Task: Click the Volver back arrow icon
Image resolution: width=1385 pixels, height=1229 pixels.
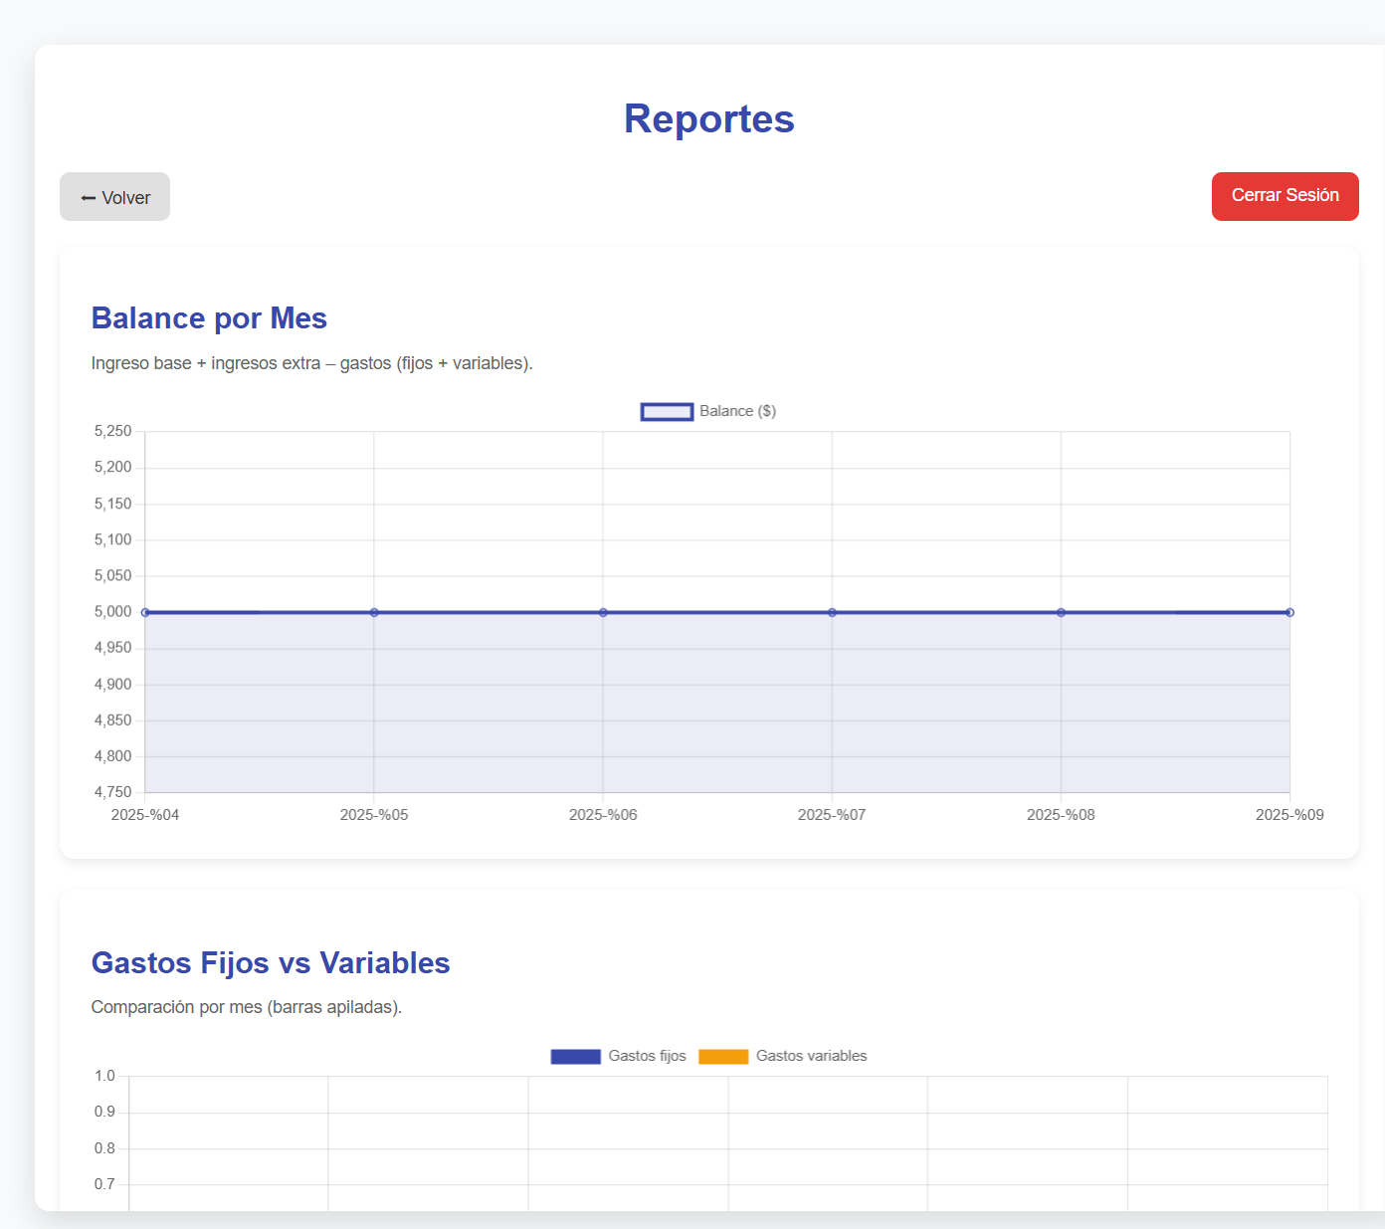Action: [86, 197]
